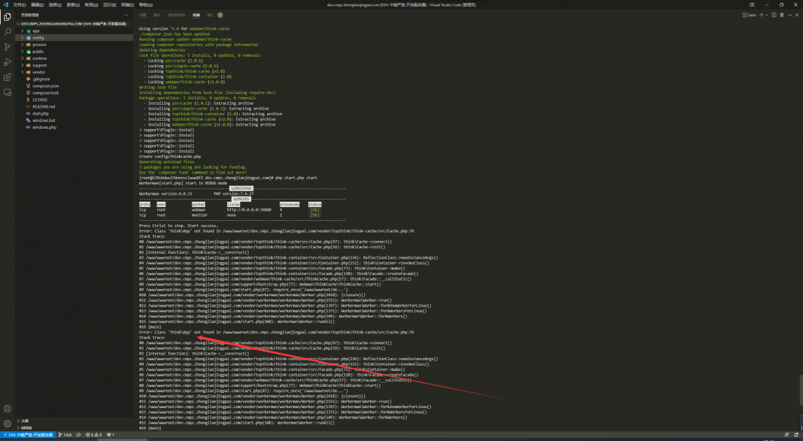This screenshot has width=803, height=441.
Task: Expand the process folder
Action: 74,45
